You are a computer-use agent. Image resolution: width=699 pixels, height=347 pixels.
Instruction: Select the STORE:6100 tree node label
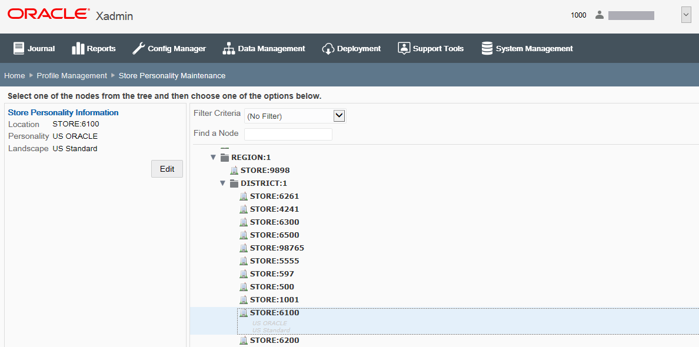coord(275,313)
